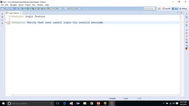
Task: Click the Save All toolbar icon
Action: click(11, 9)
